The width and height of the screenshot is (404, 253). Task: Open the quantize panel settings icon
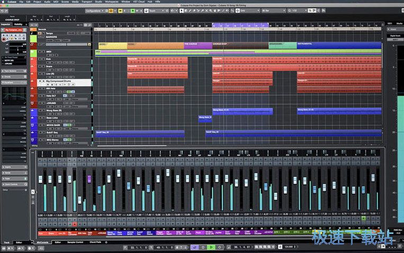click(x=318, y=11)
